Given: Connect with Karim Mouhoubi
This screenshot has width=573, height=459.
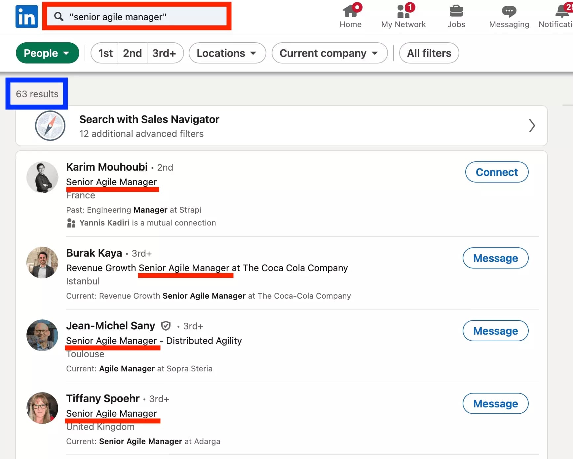Looking at the screenshot, I should click(497, 172).
